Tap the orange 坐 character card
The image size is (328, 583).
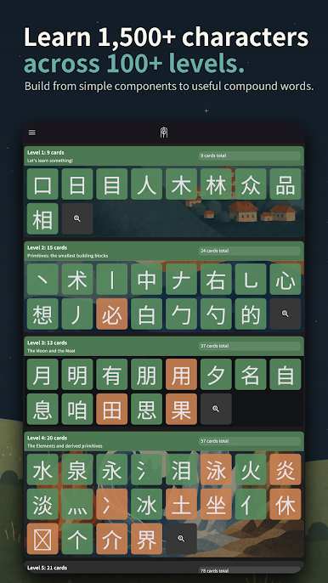216,504
